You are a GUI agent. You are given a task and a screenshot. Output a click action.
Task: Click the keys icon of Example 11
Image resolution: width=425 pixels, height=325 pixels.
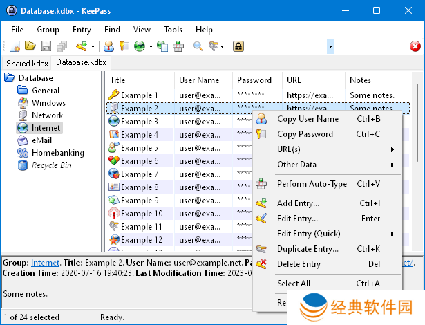(x=114, y=226)
